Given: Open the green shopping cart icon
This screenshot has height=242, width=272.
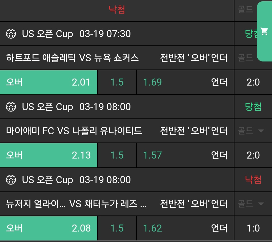Looking at the screenshot, I should (x=264, y=31).
